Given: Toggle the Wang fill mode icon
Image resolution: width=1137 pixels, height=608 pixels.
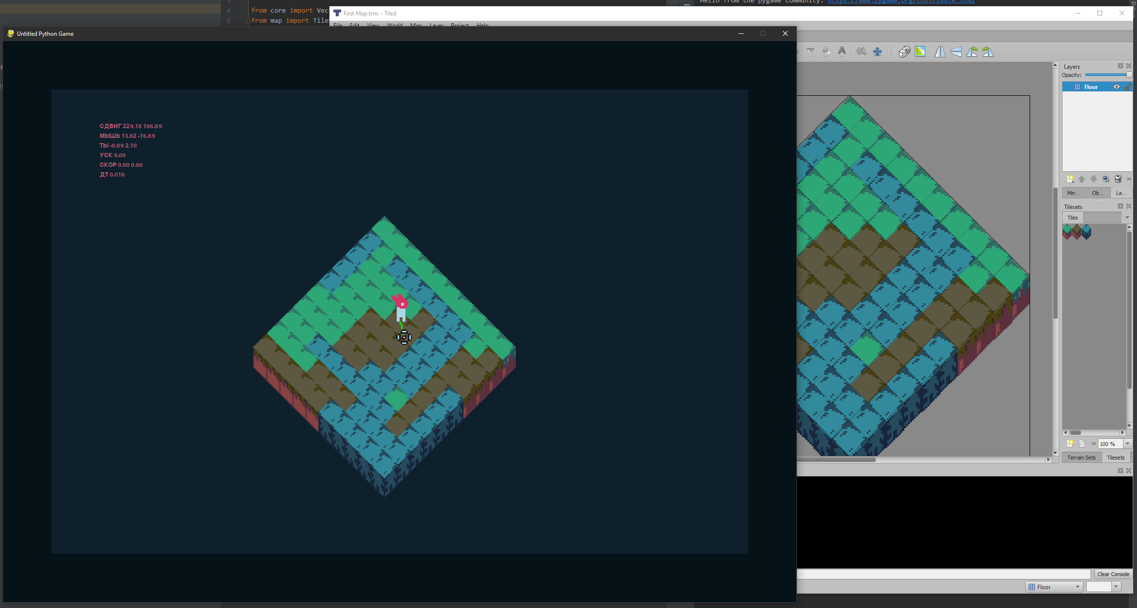Looking at the screenshot, I should (920, 52).
